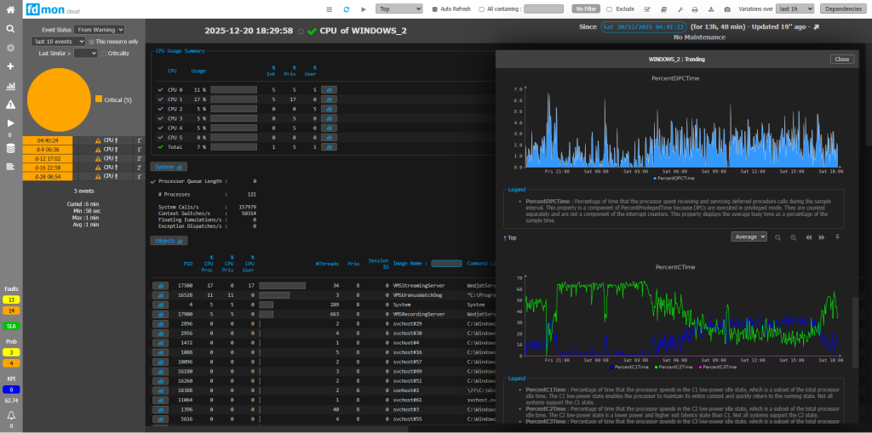Enable the Exclude checkbox
872x433 pixels.
[609, 9]
